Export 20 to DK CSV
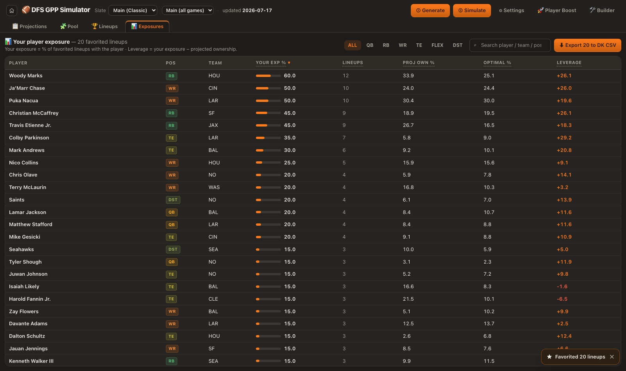The image size is (626, 371). pos(588,45)
